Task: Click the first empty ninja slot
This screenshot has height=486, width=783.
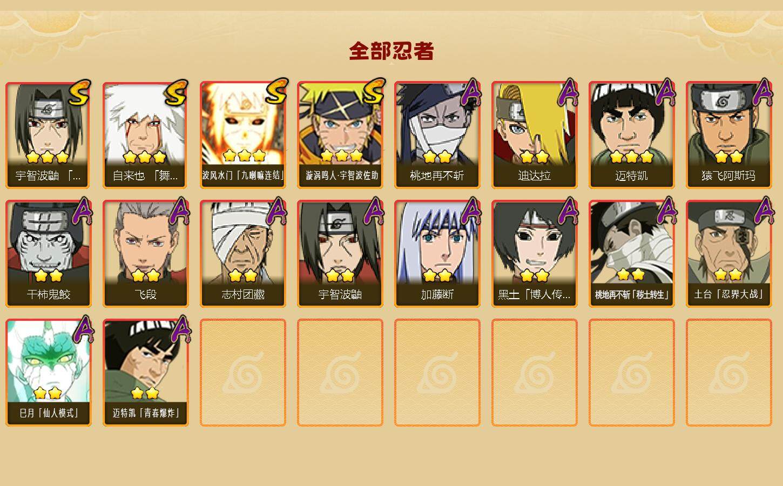Action: point(243,373)
